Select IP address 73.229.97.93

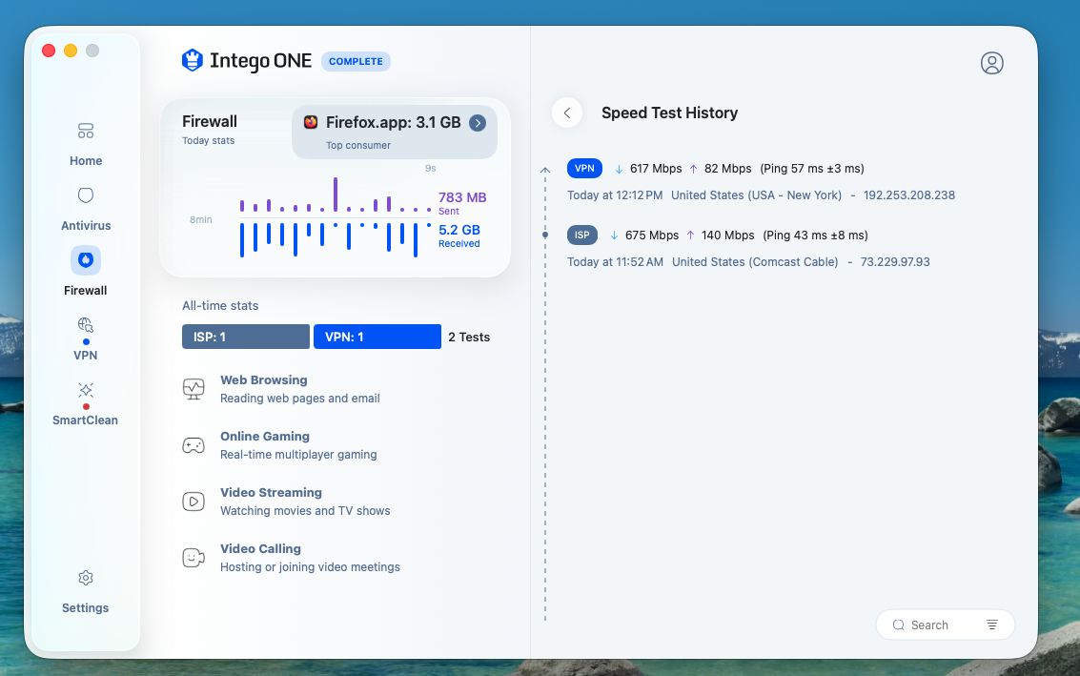[x=895, y=262]
